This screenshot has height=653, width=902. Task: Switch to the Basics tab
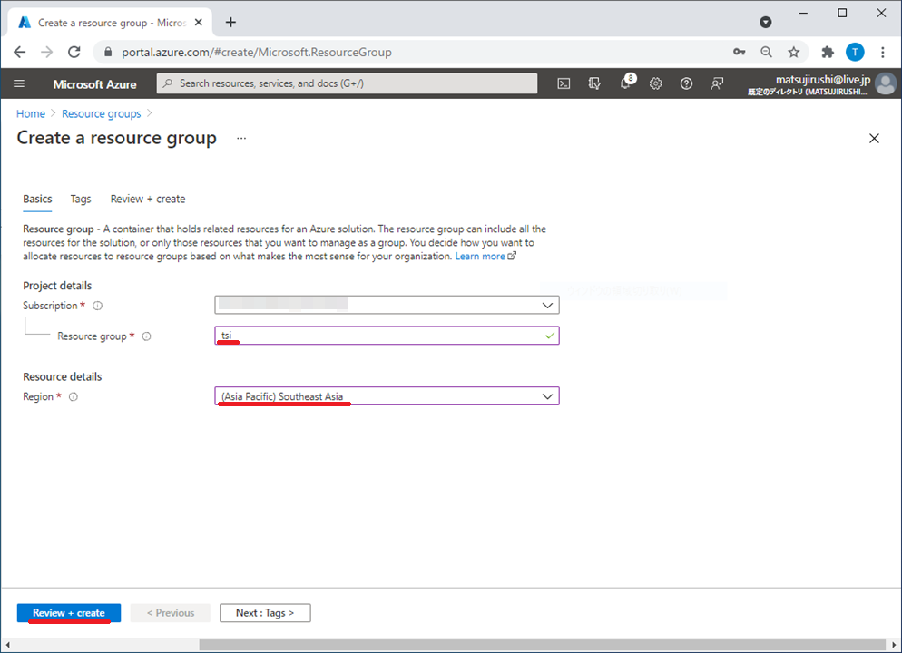tap(37, 199)
